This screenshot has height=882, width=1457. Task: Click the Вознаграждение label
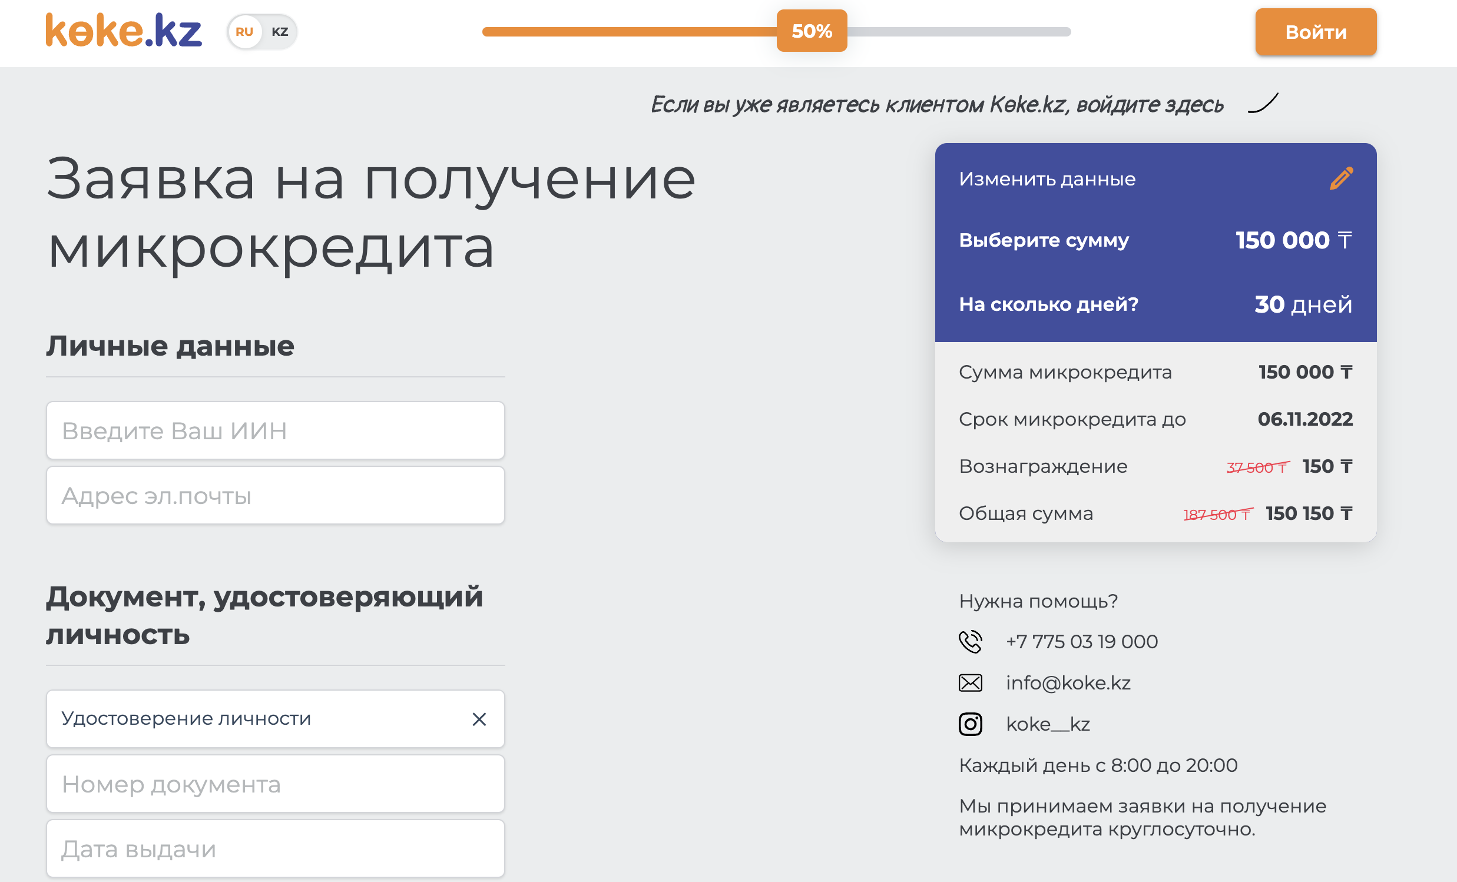coord(1043,467)
